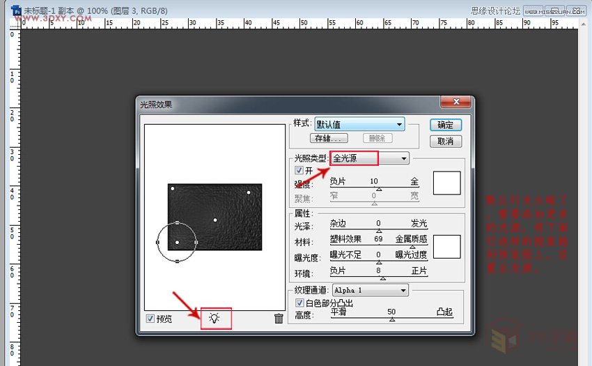Click the light center handle inside circle
592x366 pixels.
pos(177,242)
